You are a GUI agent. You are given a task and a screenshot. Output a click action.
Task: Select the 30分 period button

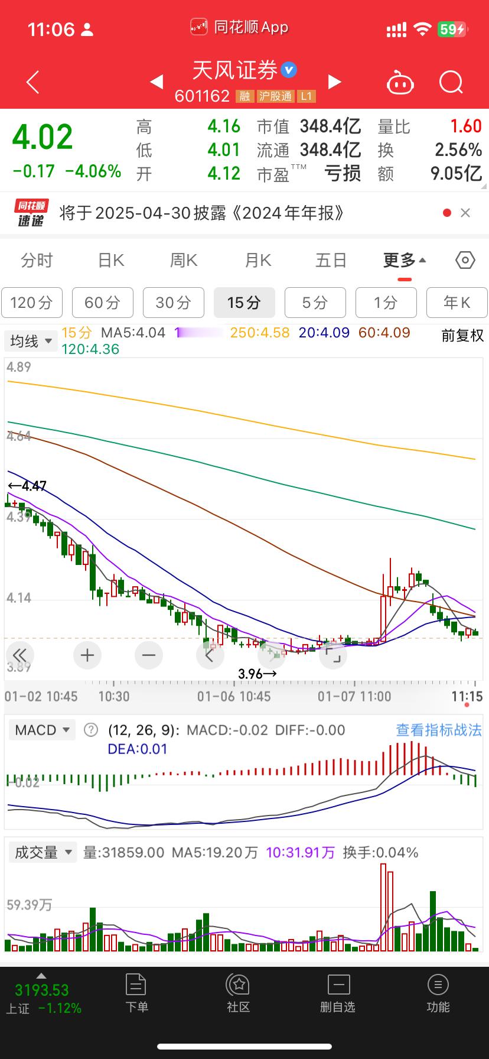[174, 303]
